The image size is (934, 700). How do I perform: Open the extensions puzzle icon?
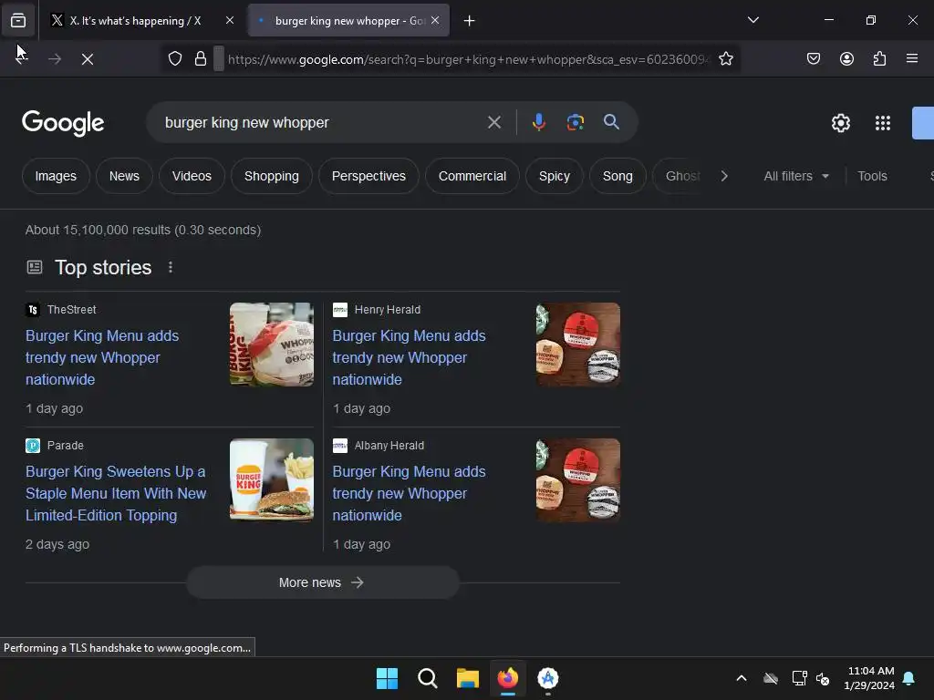[879, 59]
